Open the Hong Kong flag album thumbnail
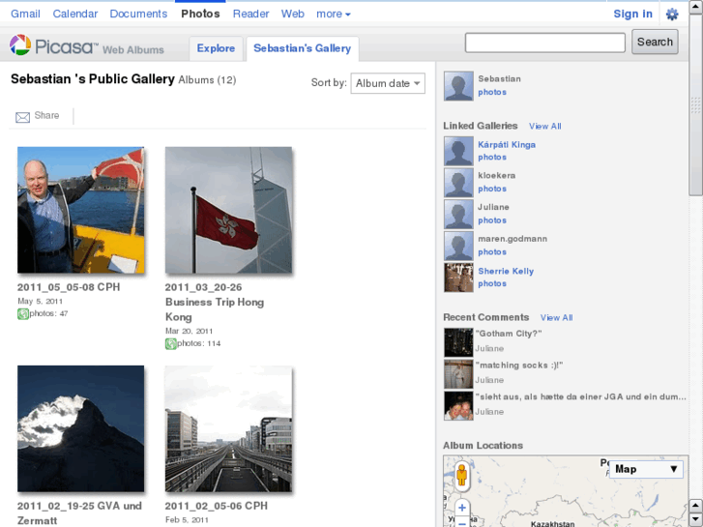 228,210
